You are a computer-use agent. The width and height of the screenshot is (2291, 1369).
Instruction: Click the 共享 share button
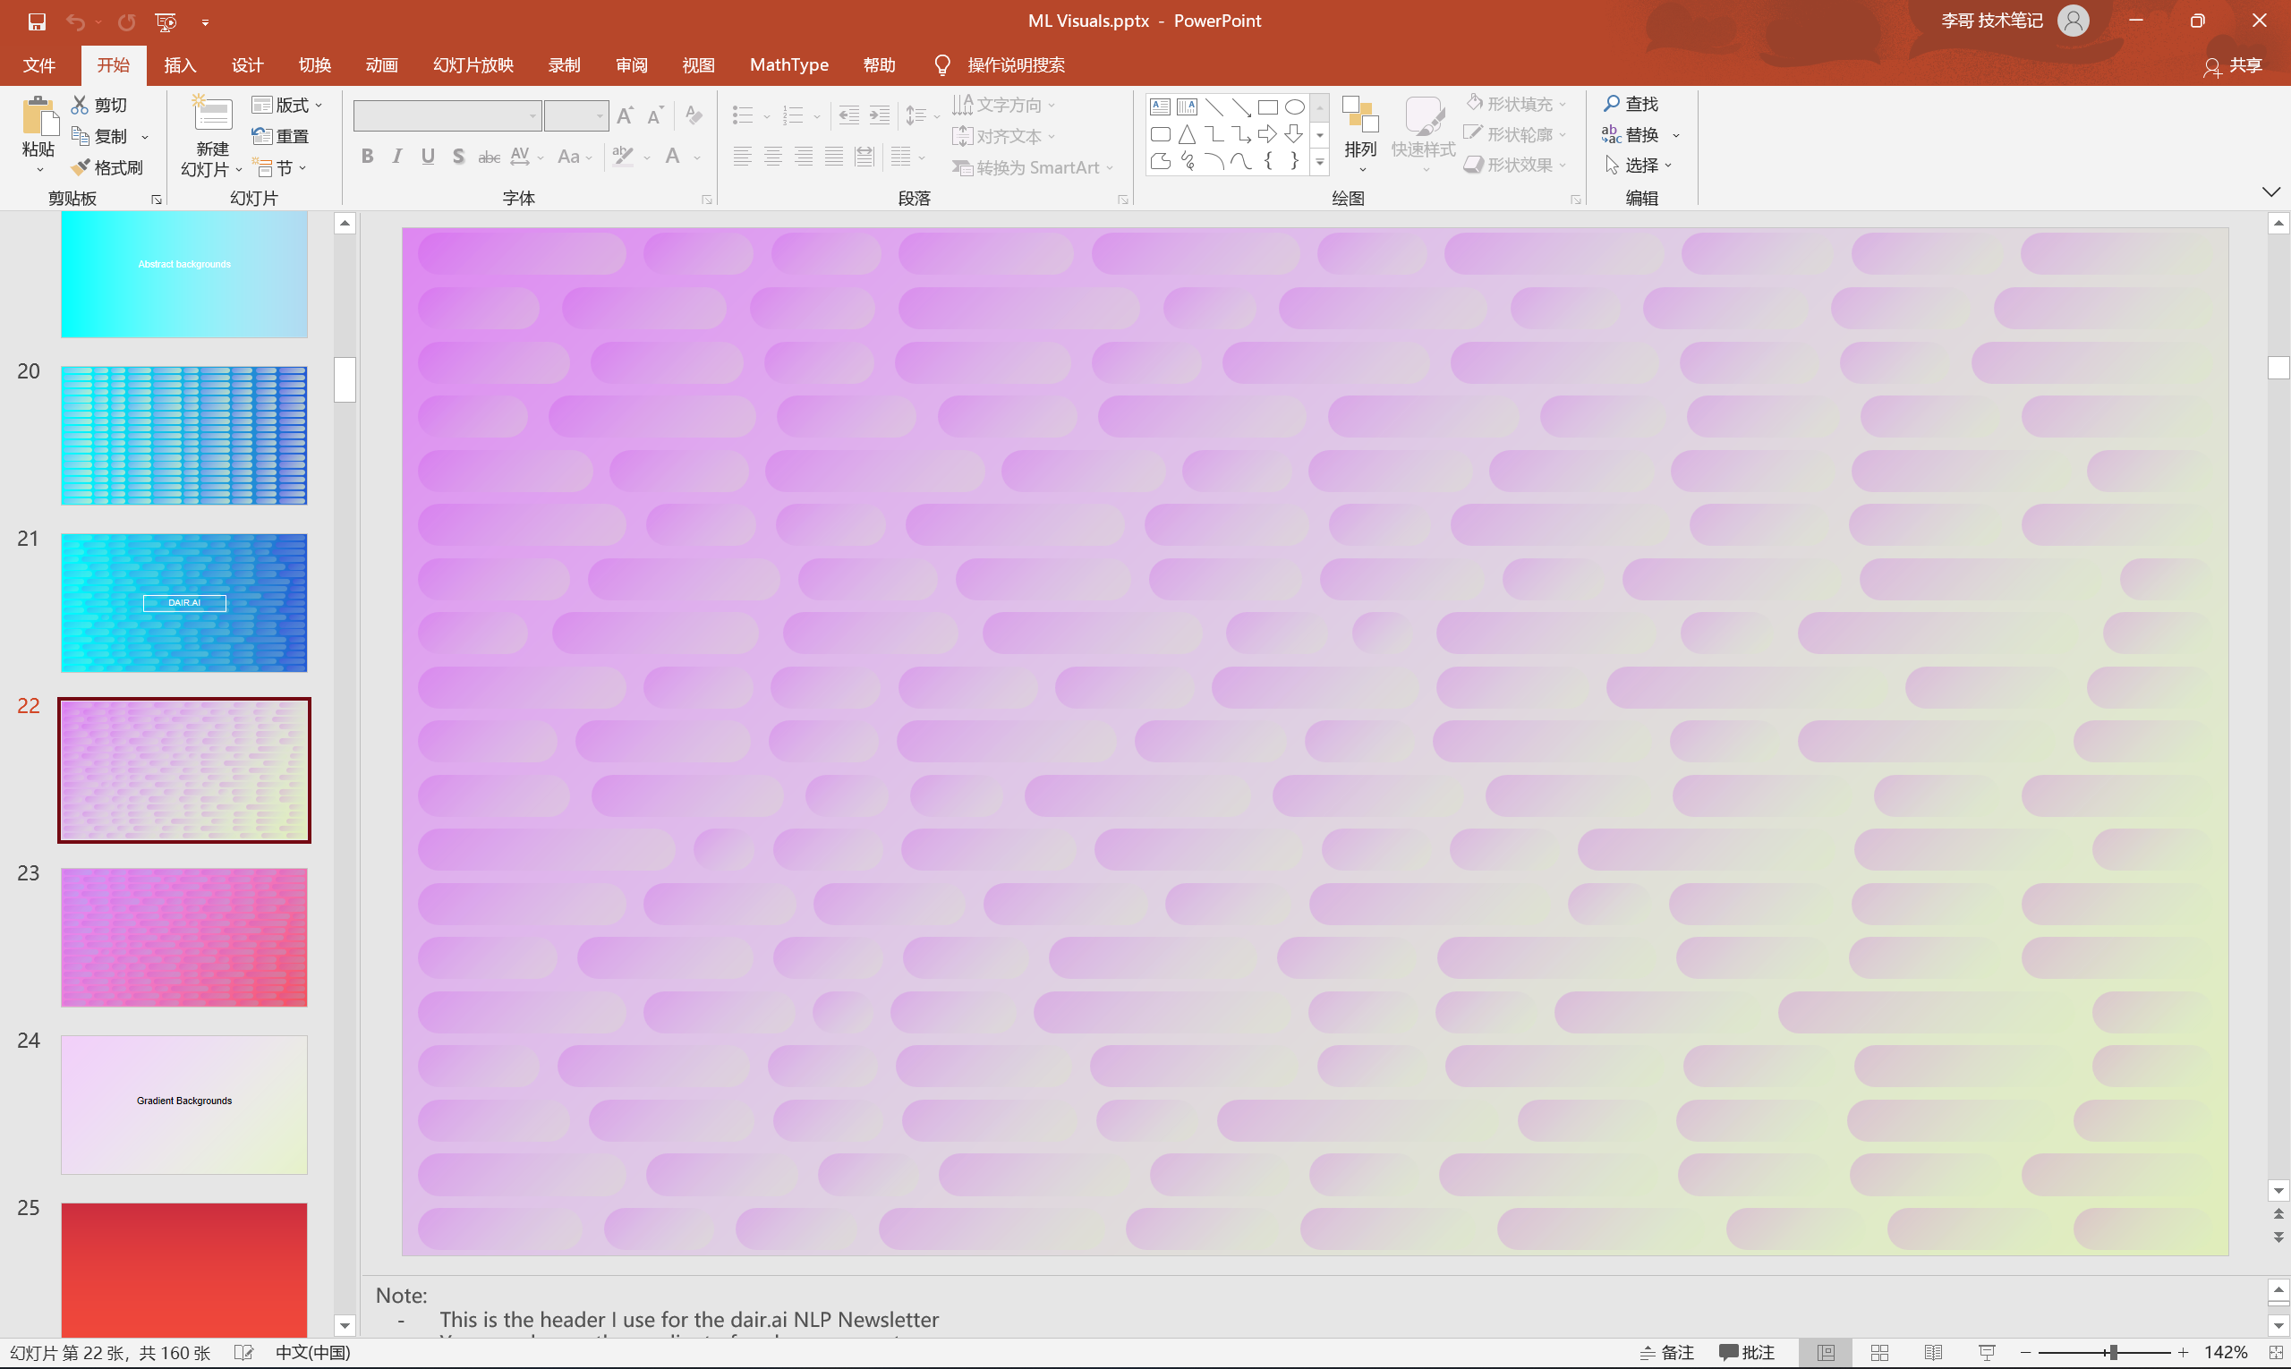tap(2233, 65)
